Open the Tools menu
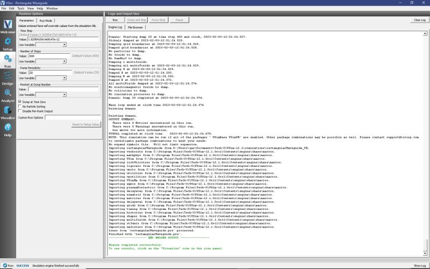This screenshot has width=430, height=269. click(20, 9)
